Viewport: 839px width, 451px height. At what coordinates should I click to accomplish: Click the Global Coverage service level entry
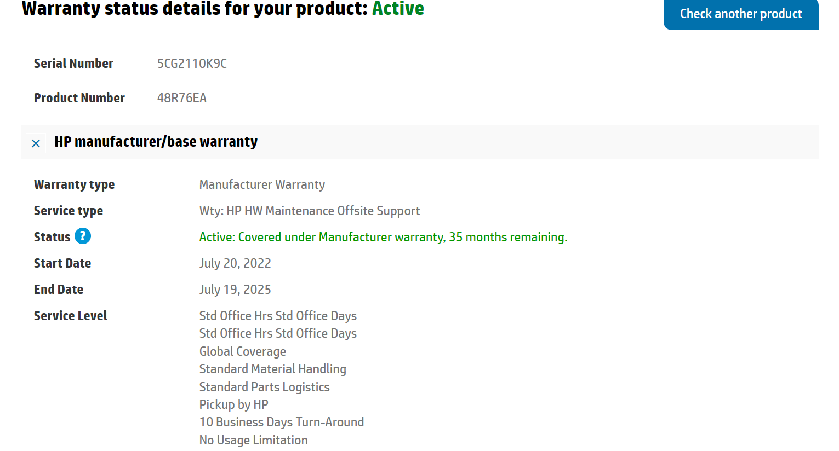point(243,351)
